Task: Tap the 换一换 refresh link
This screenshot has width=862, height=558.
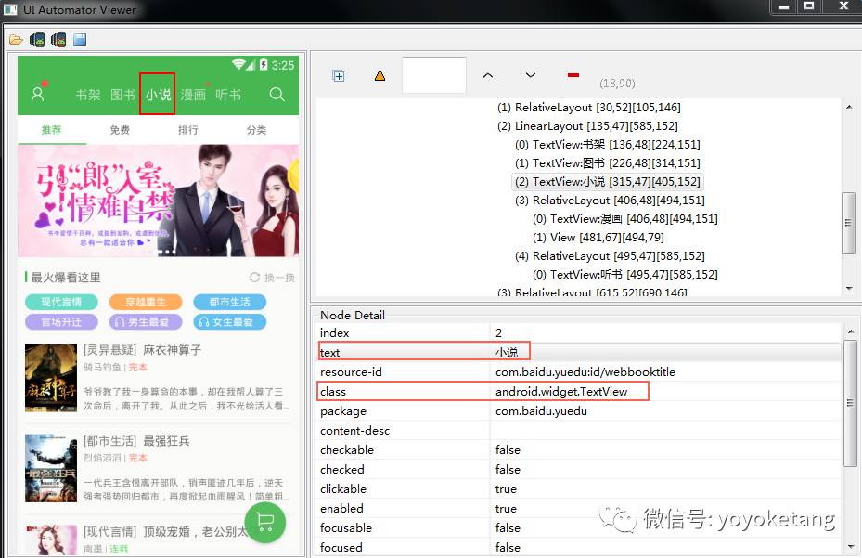Action: pos(273,278)
